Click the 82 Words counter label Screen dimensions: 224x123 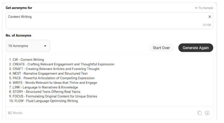tap(15, 113)
